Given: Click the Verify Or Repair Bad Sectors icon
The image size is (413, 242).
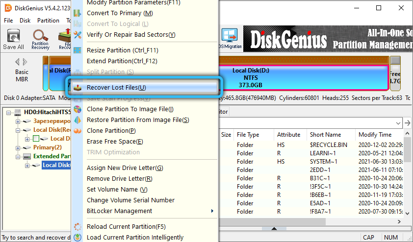Looking at the screenshot, I should coord(77,35).
